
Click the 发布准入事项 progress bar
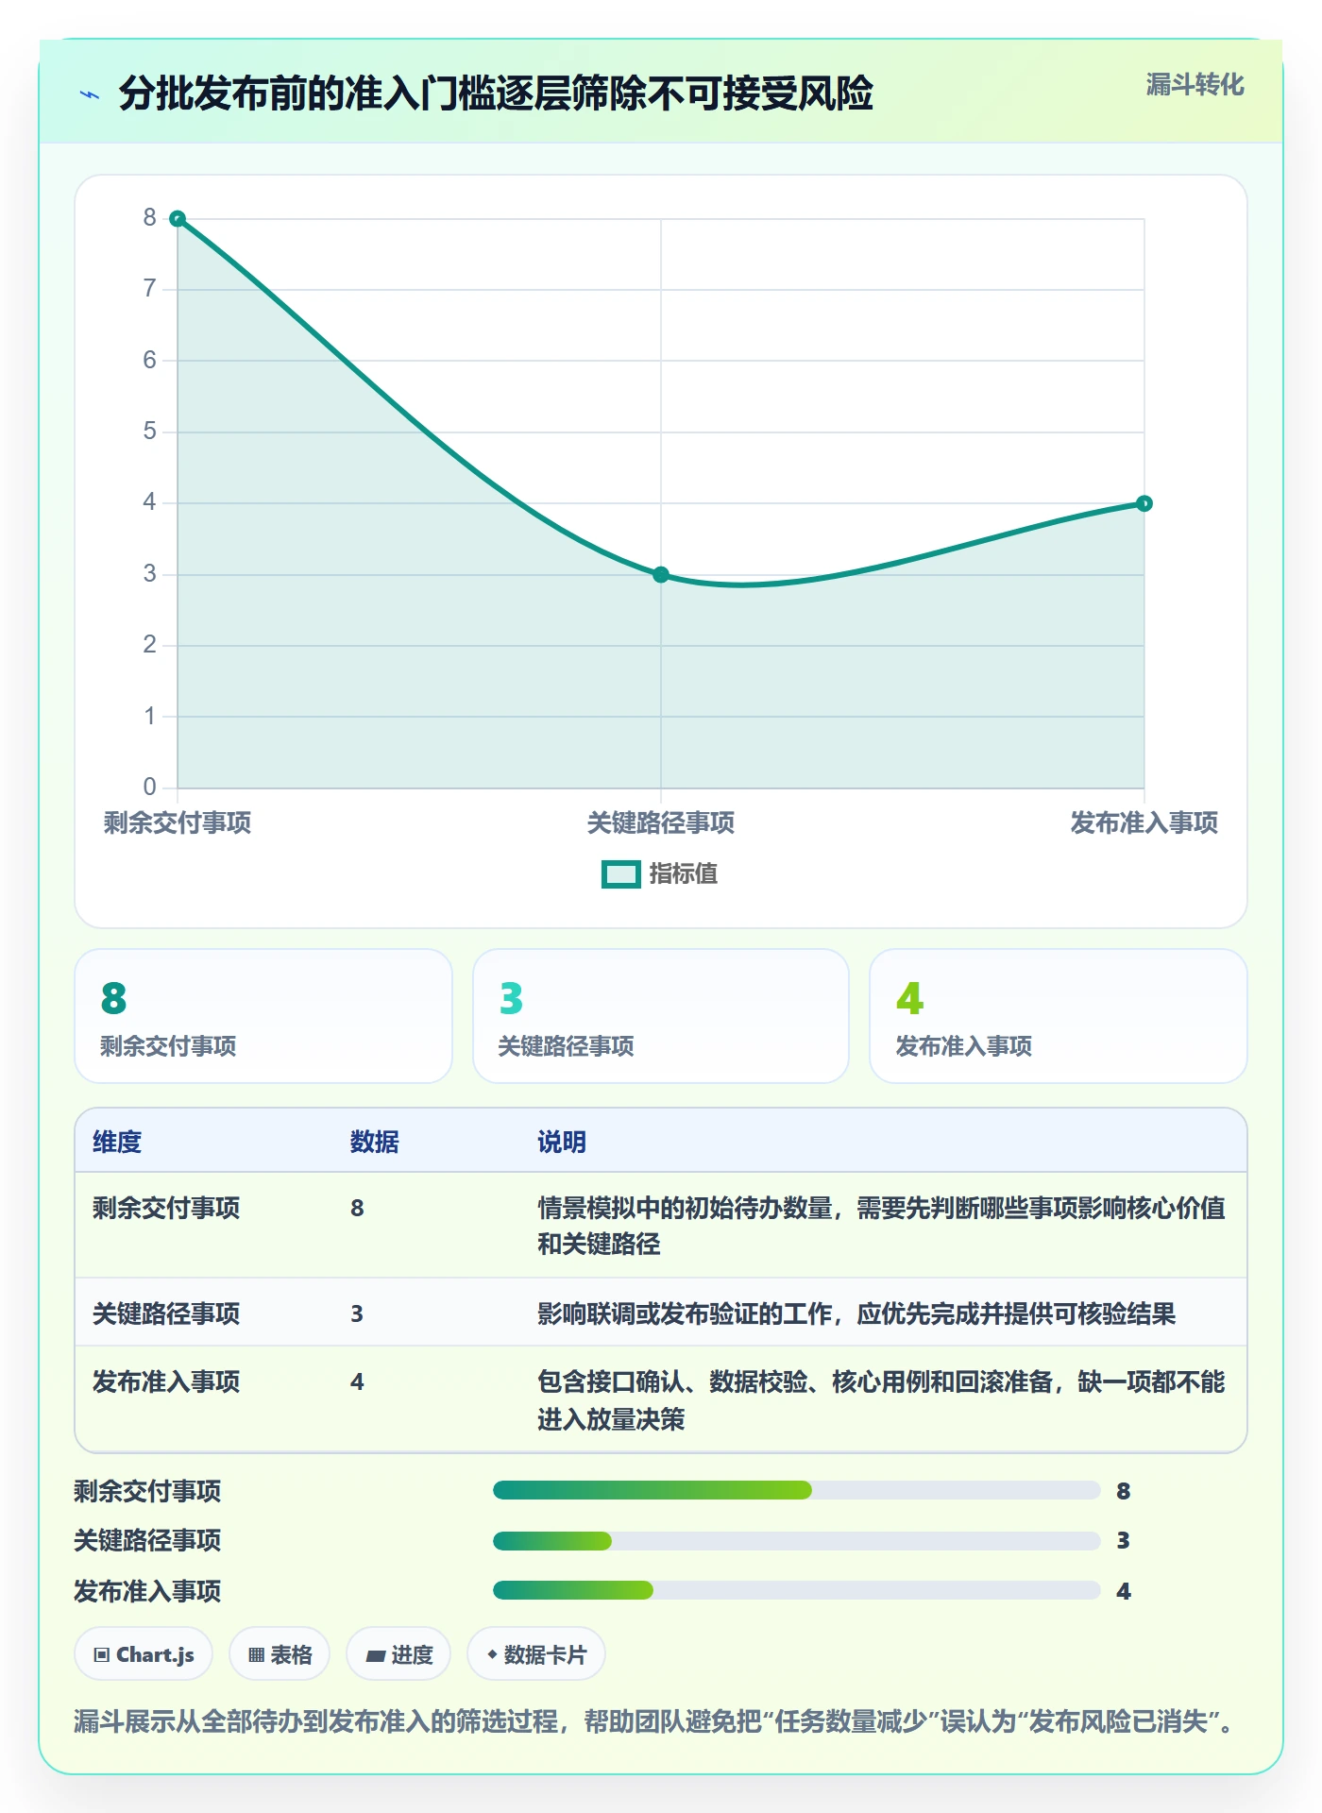point(797,1590)
